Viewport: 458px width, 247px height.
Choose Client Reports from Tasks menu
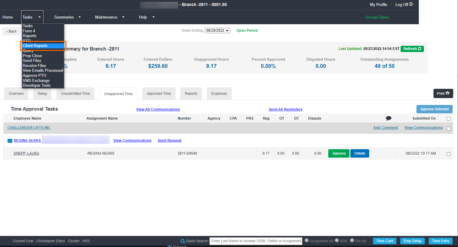[35, 46]
